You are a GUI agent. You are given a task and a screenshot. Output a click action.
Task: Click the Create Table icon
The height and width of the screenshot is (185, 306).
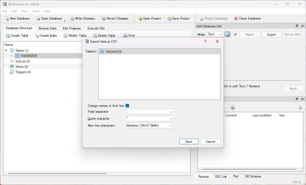coord(7,36)
